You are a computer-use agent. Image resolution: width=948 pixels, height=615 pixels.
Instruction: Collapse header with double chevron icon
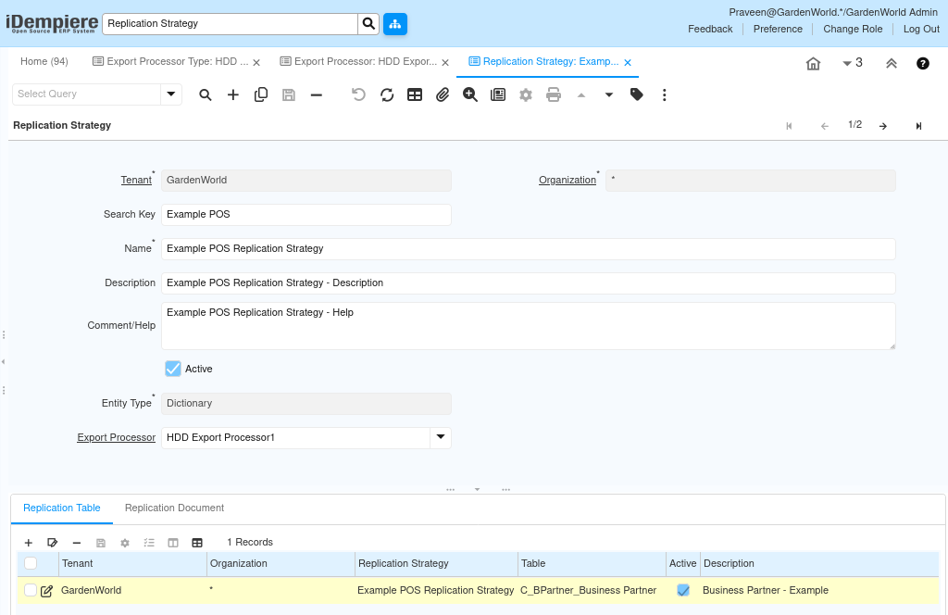(x=892, y=64)
